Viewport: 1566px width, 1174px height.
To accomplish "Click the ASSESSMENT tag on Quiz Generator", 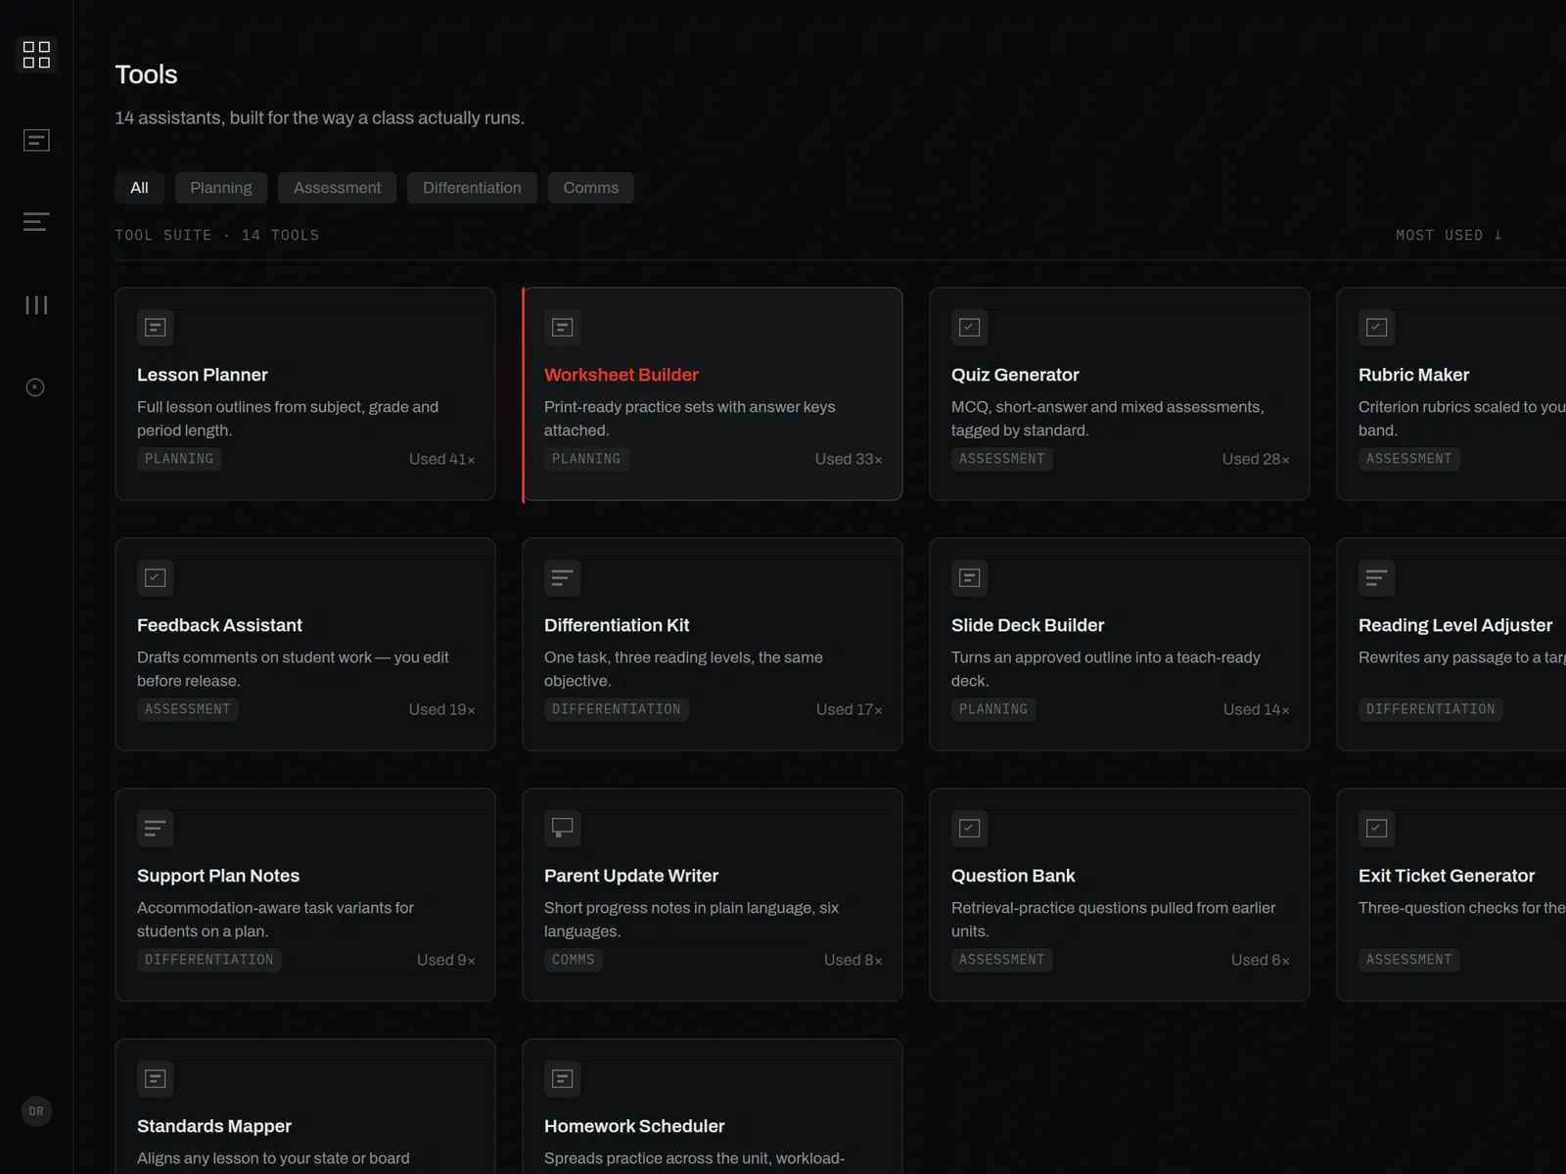I will [1002, 459].
